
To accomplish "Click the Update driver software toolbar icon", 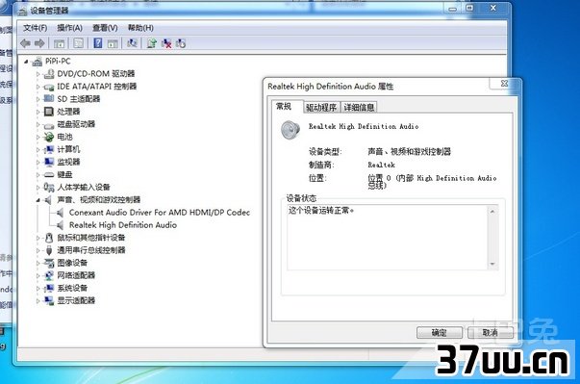I will click(152, 43).
